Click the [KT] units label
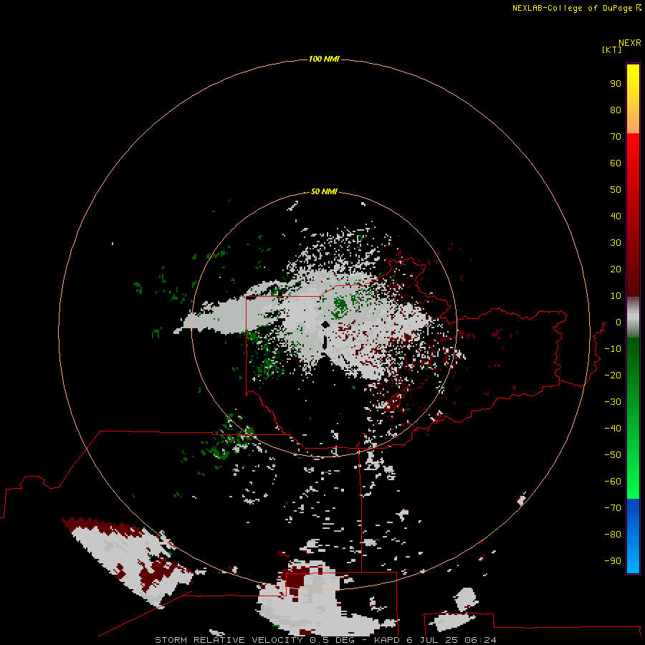 (x=611, y=49)
